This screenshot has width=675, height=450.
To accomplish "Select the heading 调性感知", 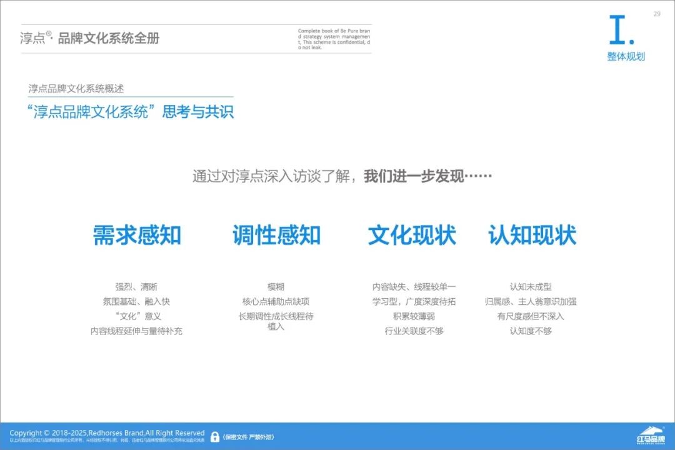I will (276, 235).
